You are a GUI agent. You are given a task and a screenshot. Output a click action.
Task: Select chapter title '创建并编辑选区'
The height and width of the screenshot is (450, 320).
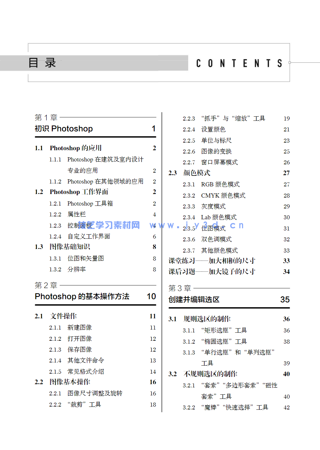click(194, 299)
